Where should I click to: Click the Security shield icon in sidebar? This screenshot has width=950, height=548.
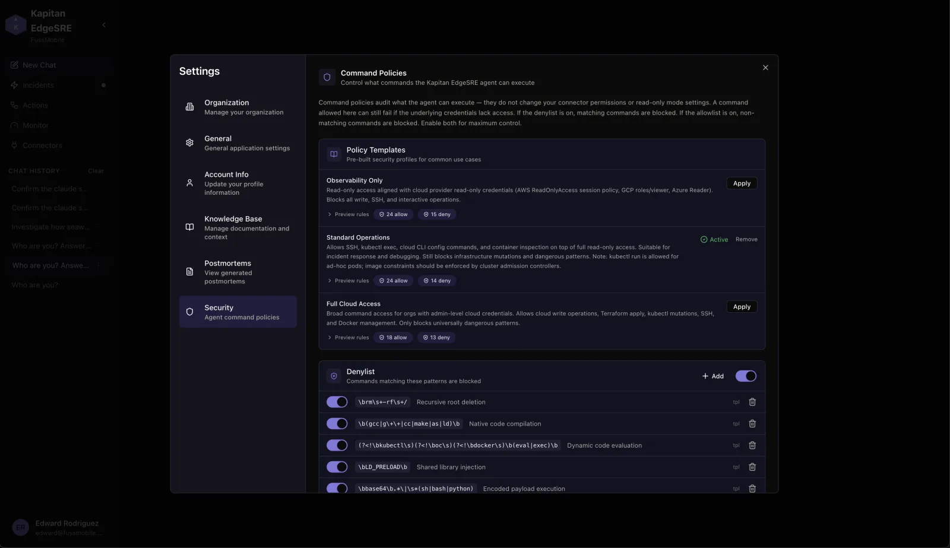[190, 312]
